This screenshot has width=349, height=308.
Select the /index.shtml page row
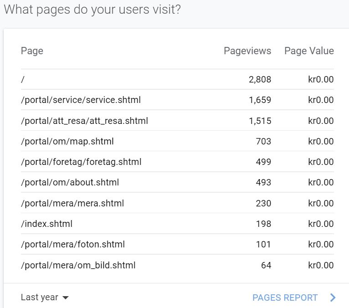[x=177, y=224]
